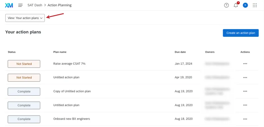Change Not Started status of Raise average CSAT

(x=24, y=64)
